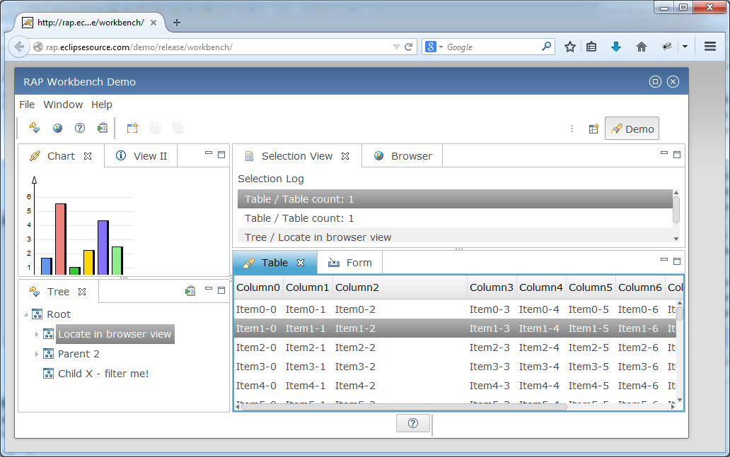
Task: Click the fourth toolbar icon, green arrow view
Action: (x=103, y=128)
